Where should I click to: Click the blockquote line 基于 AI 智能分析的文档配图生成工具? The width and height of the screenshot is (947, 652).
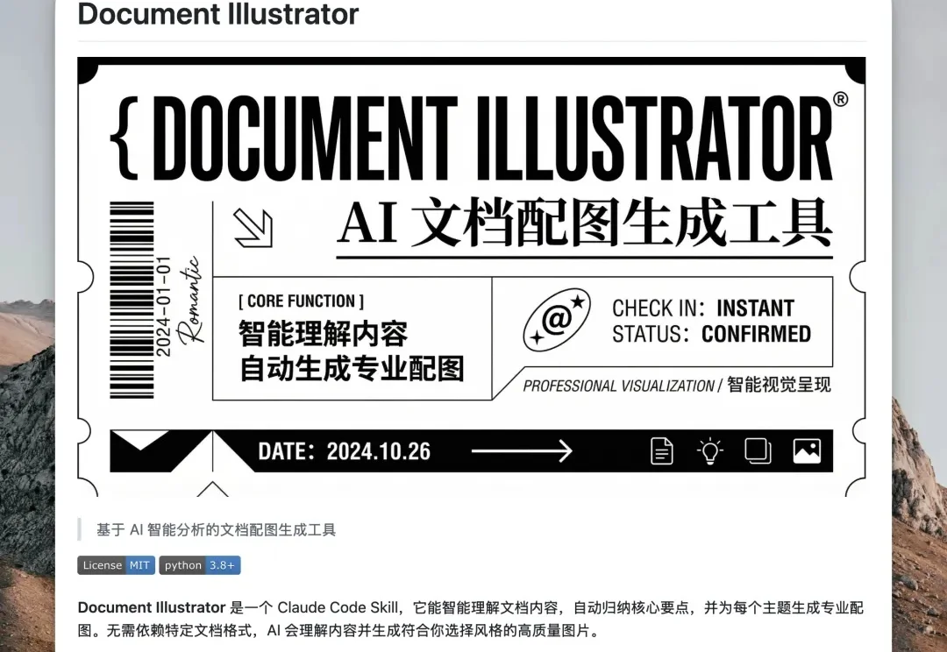point(216,529)
